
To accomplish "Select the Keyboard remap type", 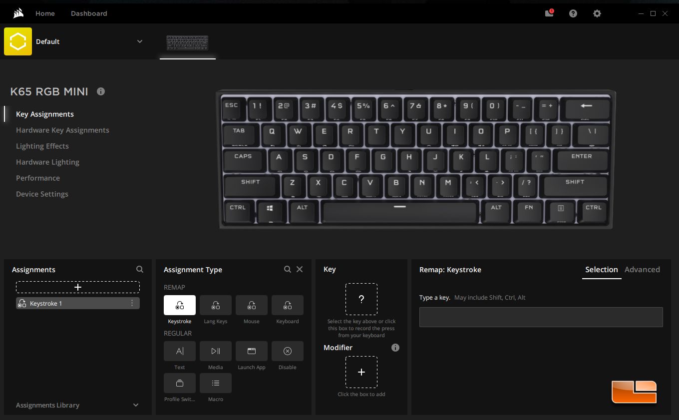I will pos(288,305).
